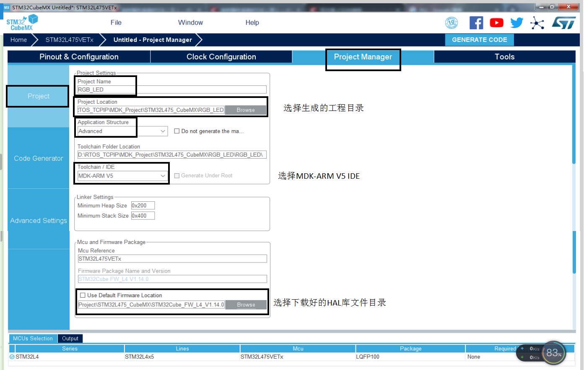Open Facebook via the Facebook icon
Image resolution: width=584 pixels, height=370 pixels.
point(476,23)
